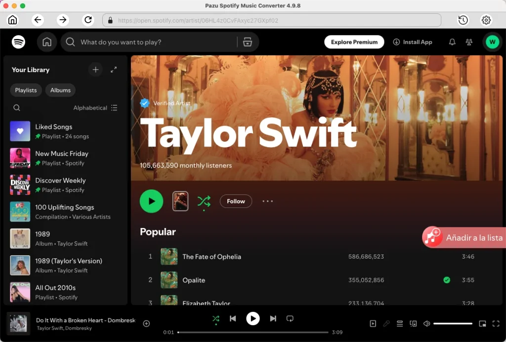Open the miniplayer

483,323
